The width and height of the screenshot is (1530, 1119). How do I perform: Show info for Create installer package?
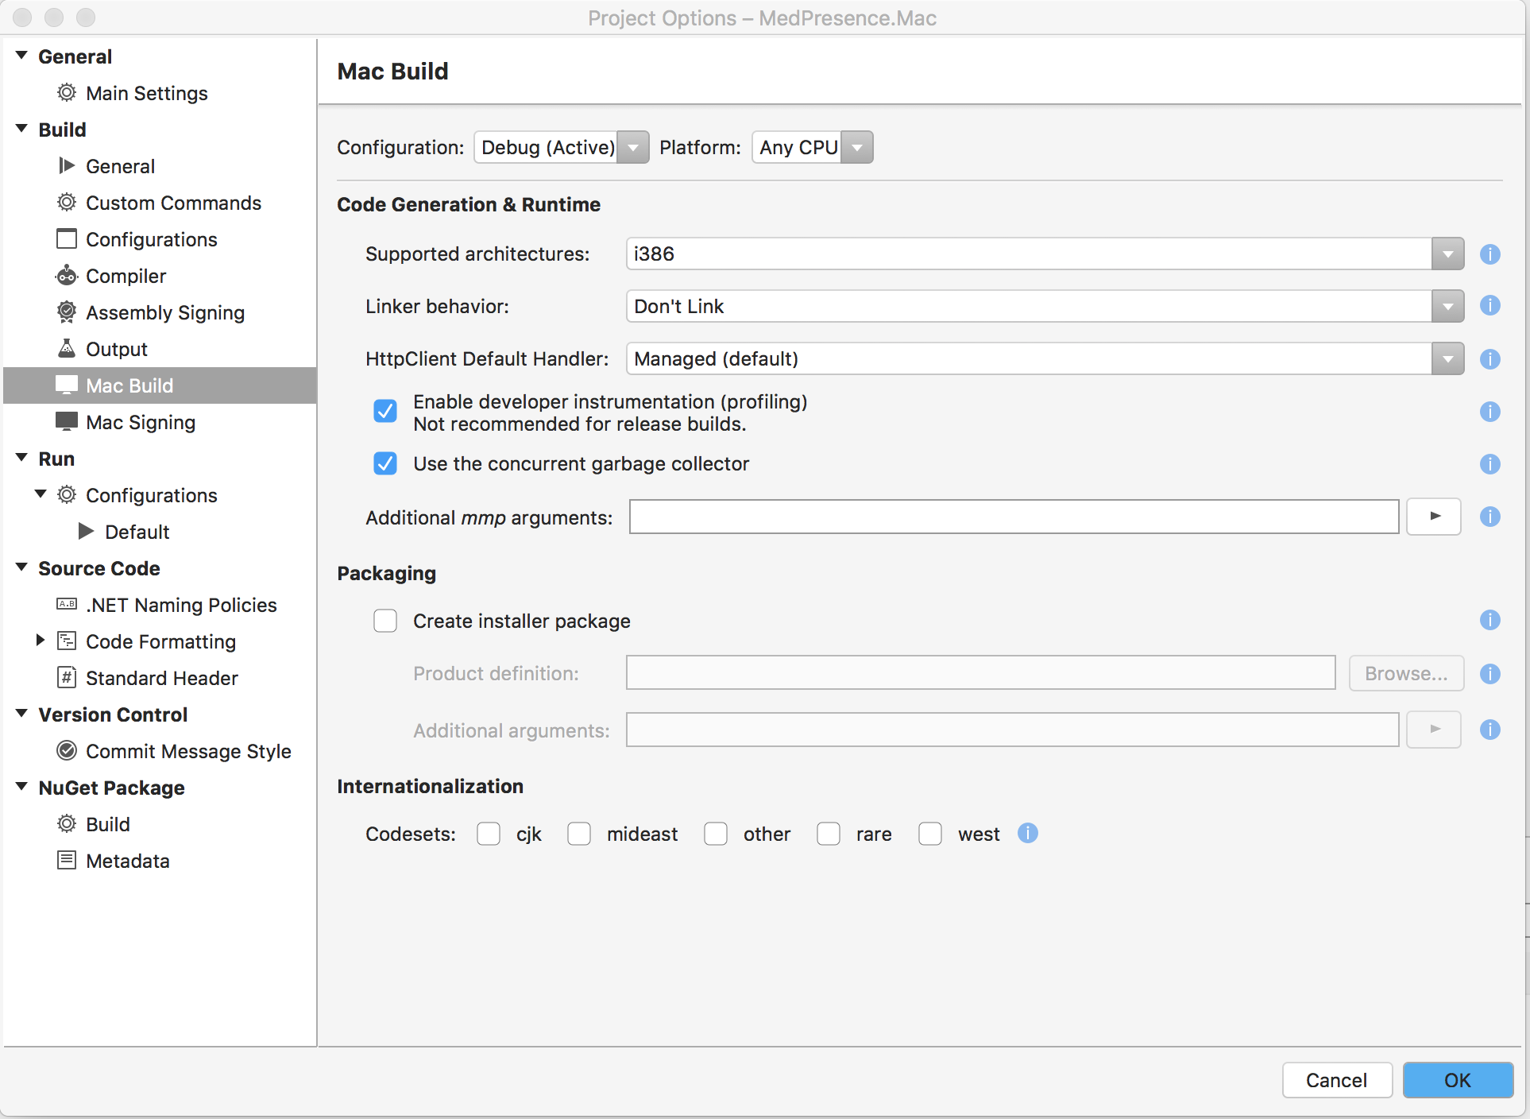coord(1490,620)
